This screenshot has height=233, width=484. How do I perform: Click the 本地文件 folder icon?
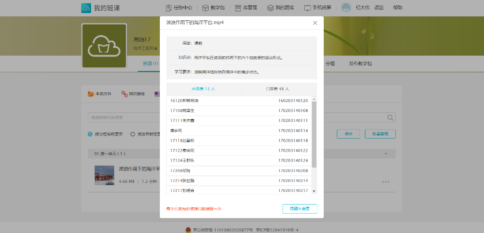[91, 94]
